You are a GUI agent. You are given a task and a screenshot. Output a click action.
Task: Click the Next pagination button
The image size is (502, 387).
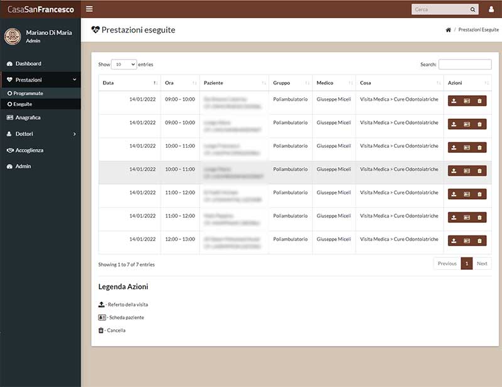pyautogui.click(x=482, y=264)
